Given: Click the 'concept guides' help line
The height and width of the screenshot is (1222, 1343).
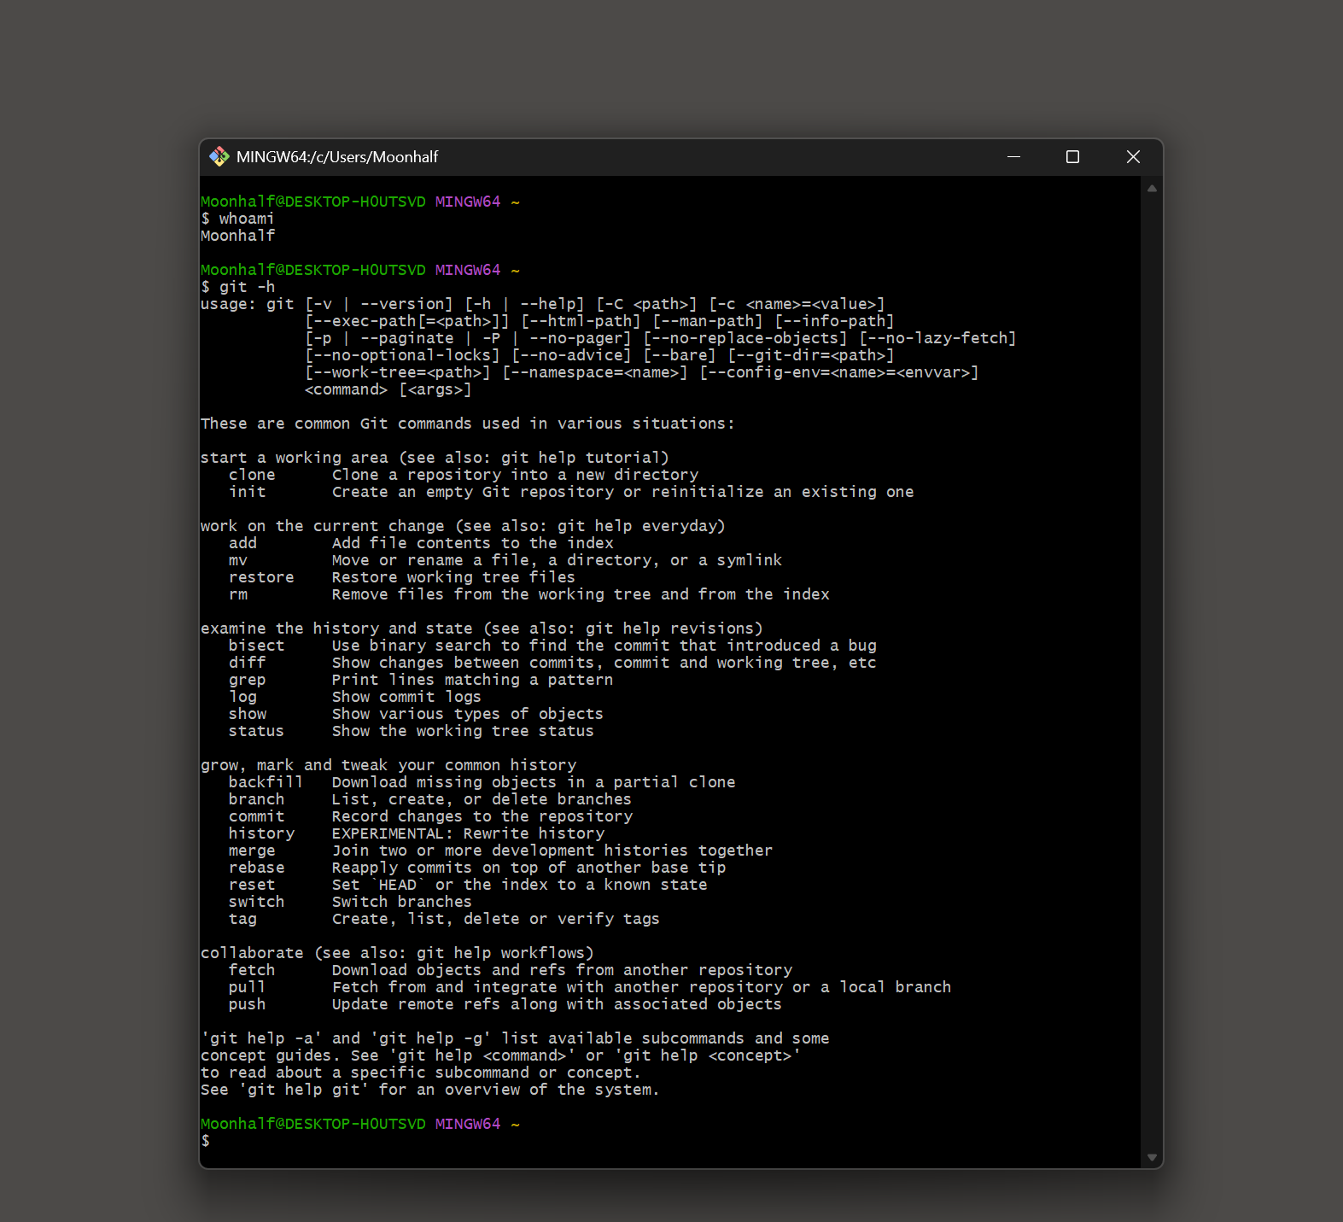Looking at the screenshot, I should tap(500, 1055).
